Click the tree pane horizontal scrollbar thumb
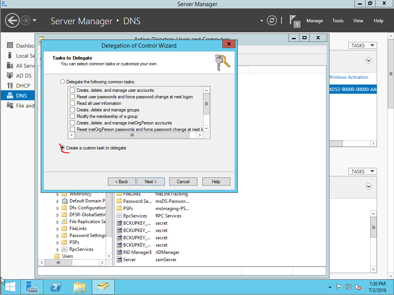The image size is (394, 295). [x=58, y=263]
